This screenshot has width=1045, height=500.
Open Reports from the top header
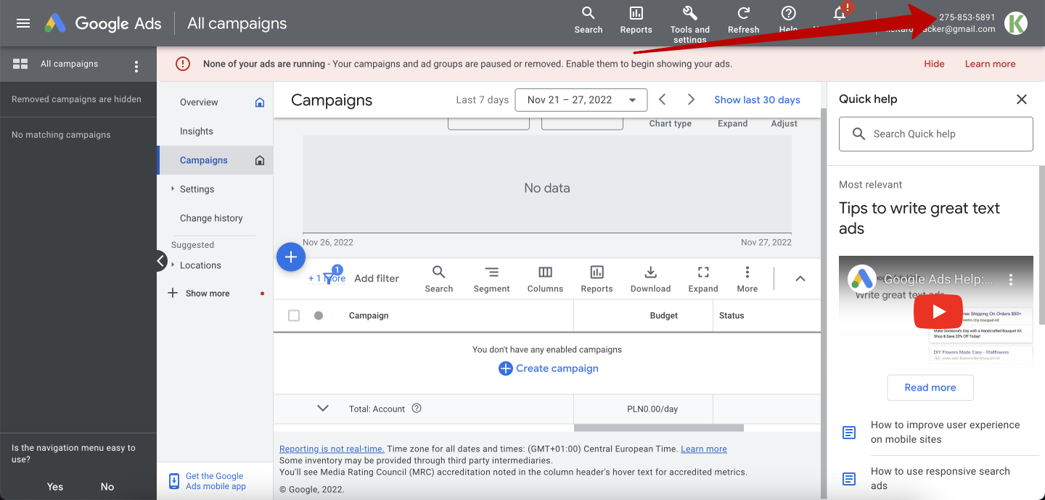pos(636,20)
